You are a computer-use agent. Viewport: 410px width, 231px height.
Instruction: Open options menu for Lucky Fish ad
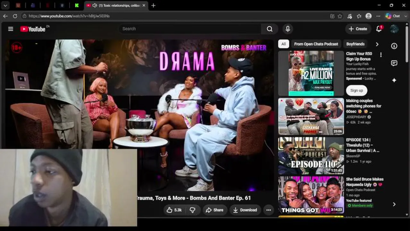coord(381,55)
